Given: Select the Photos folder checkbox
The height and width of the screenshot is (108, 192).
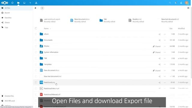Looking at the screenshot, I should (x=36, y=46).
